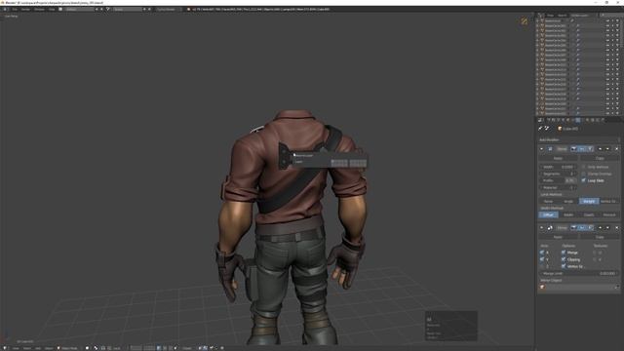Set Bevel limit method to Weight
The height and width of the screenshot is (351, 624).
[589, 202]
